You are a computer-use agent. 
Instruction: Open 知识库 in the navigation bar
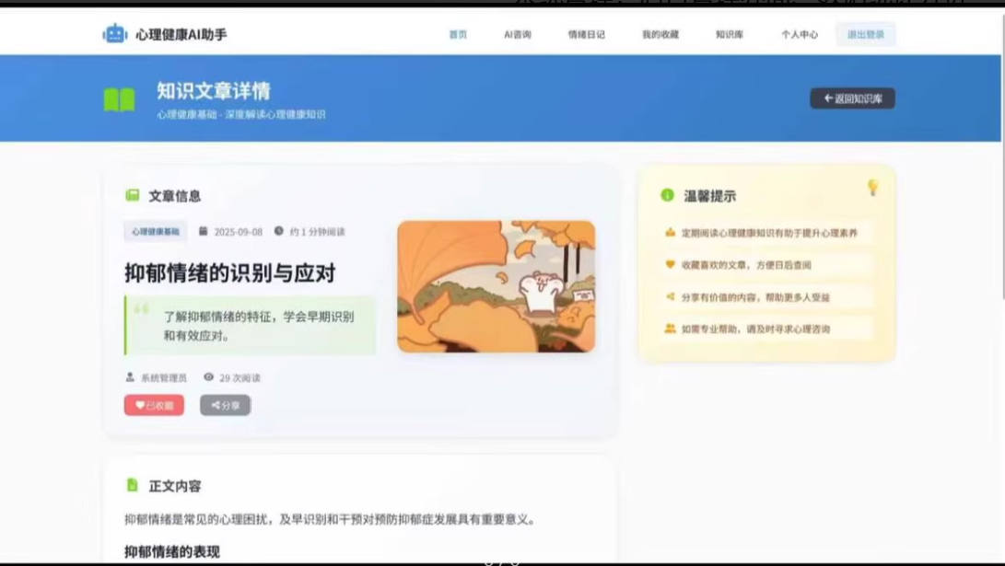(x=730, y=35)
